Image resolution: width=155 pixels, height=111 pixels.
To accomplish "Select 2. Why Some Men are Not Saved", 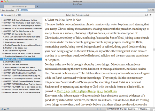I will click(20, 39).
